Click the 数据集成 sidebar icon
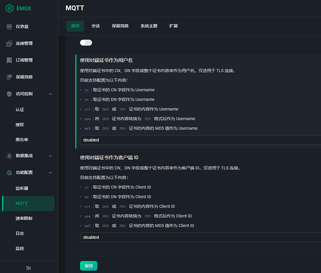 [x=9, y=156]
